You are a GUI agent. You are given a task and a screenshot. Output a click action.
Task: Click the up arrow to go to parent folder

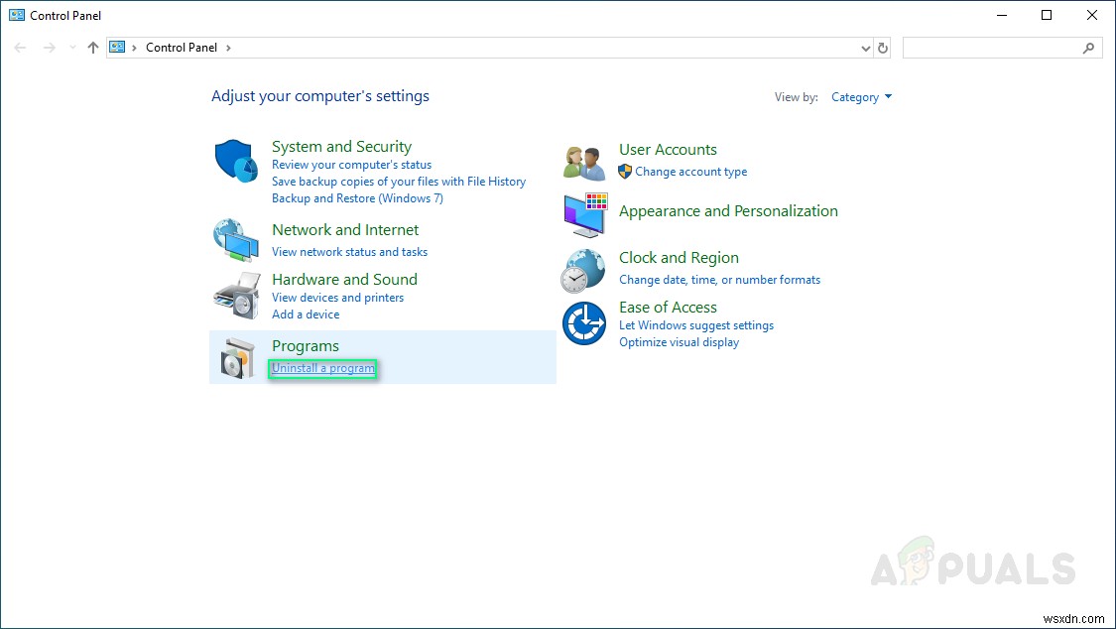tap(92, 47)
